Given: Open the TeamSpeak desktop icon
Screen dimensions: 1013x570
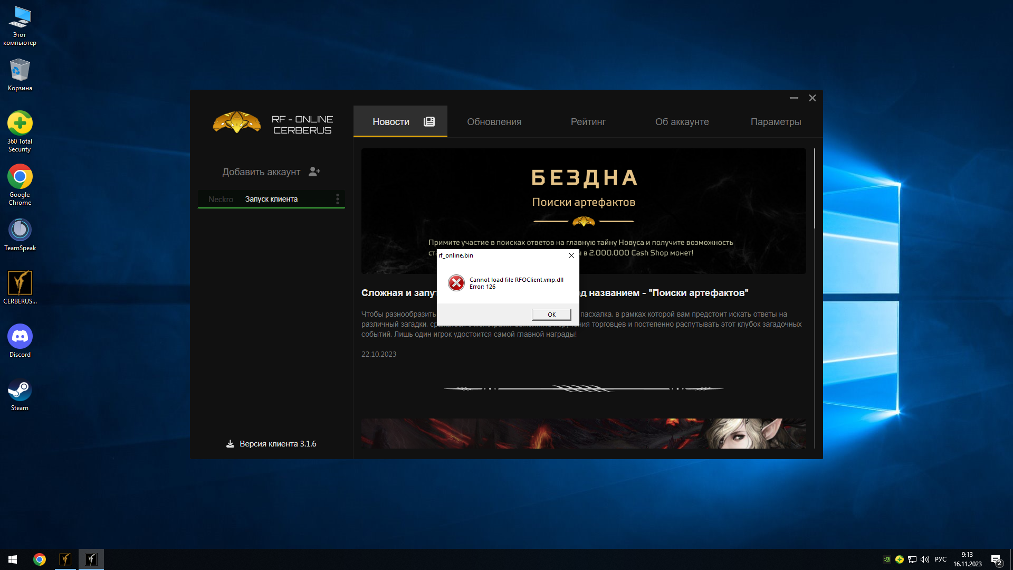Looking at the screenshot, I should [20, 230].
